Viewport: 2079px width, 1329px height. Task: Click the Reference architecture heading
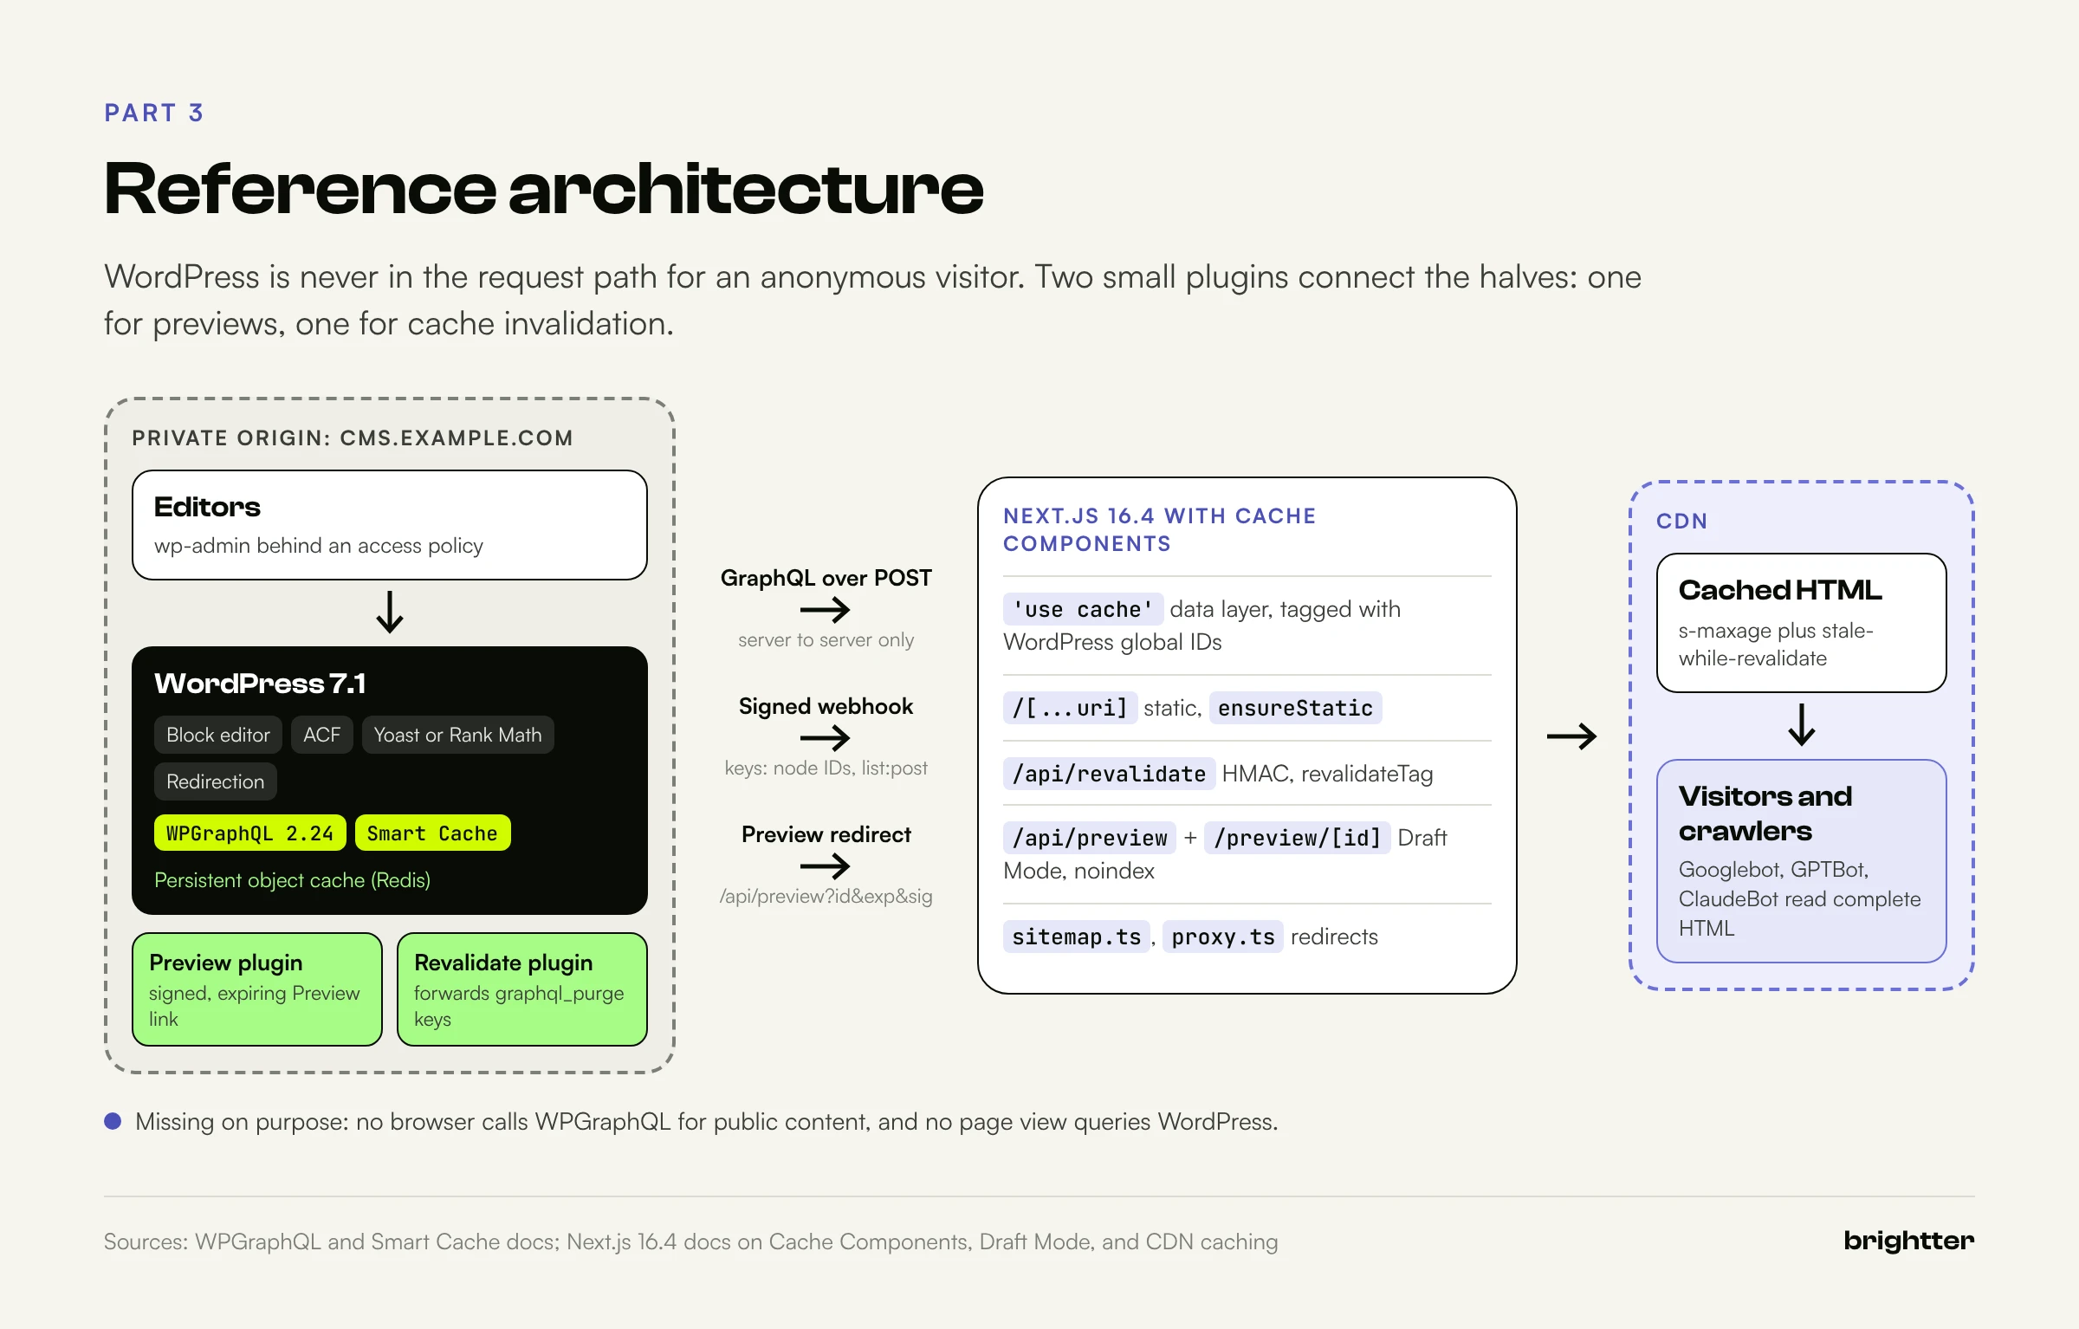pyautogui.click(x=544, y=189)
